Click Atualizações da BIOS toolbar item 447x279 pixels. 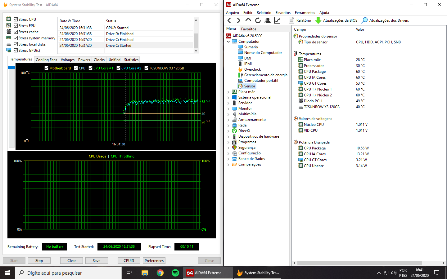click(336, 20)
